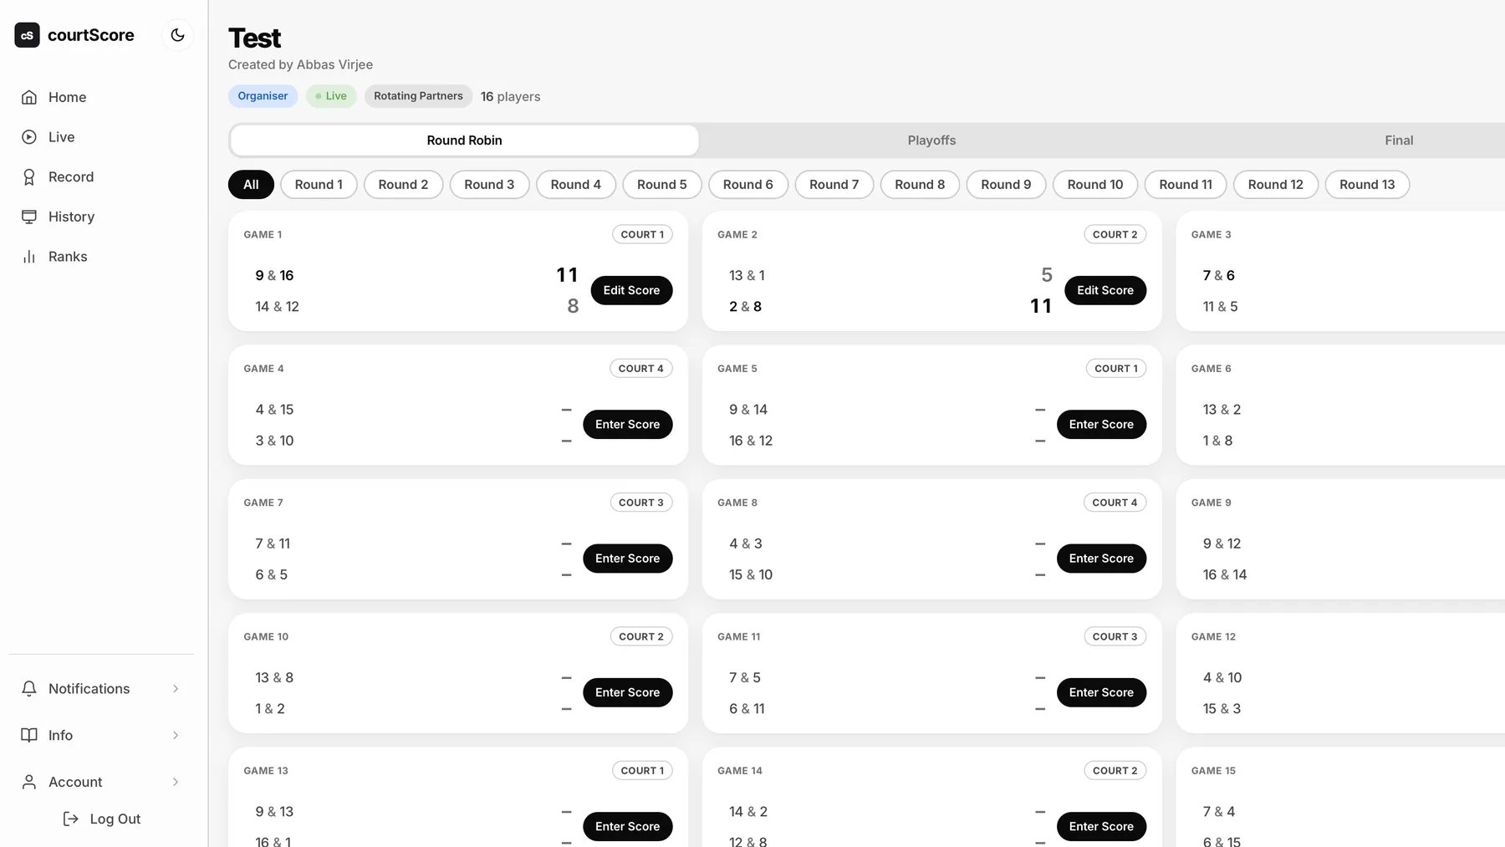
Task: Click the '16 players' text
Action: (x=510, y=97)
